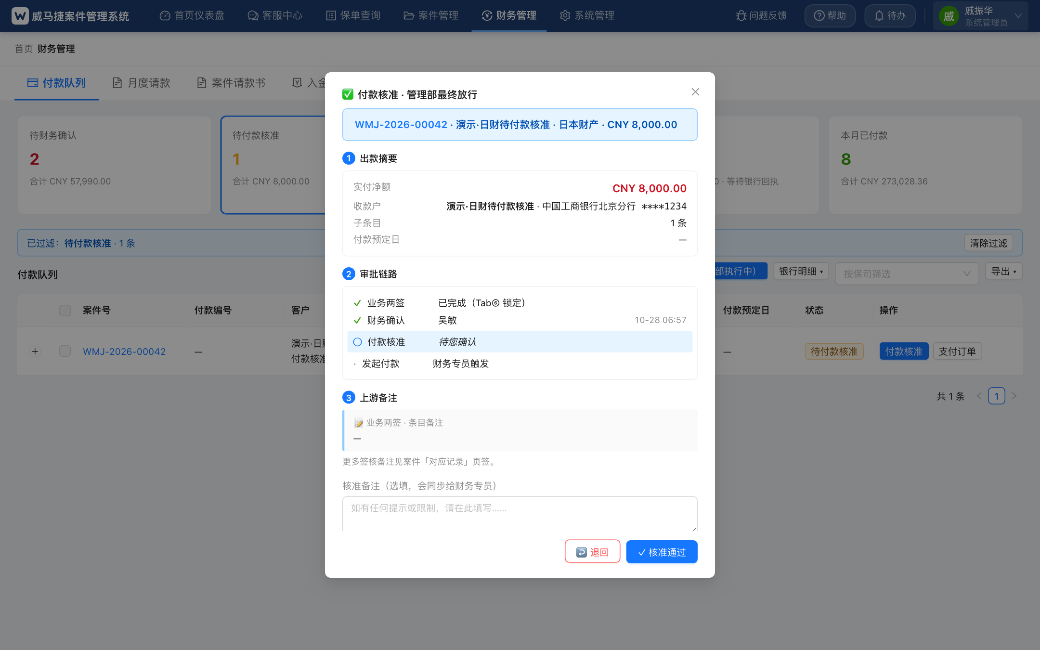The height and width of the screenshot is (650, 1040).
Task: Click the green check icon in dialog title
Action: pos(348,94)
